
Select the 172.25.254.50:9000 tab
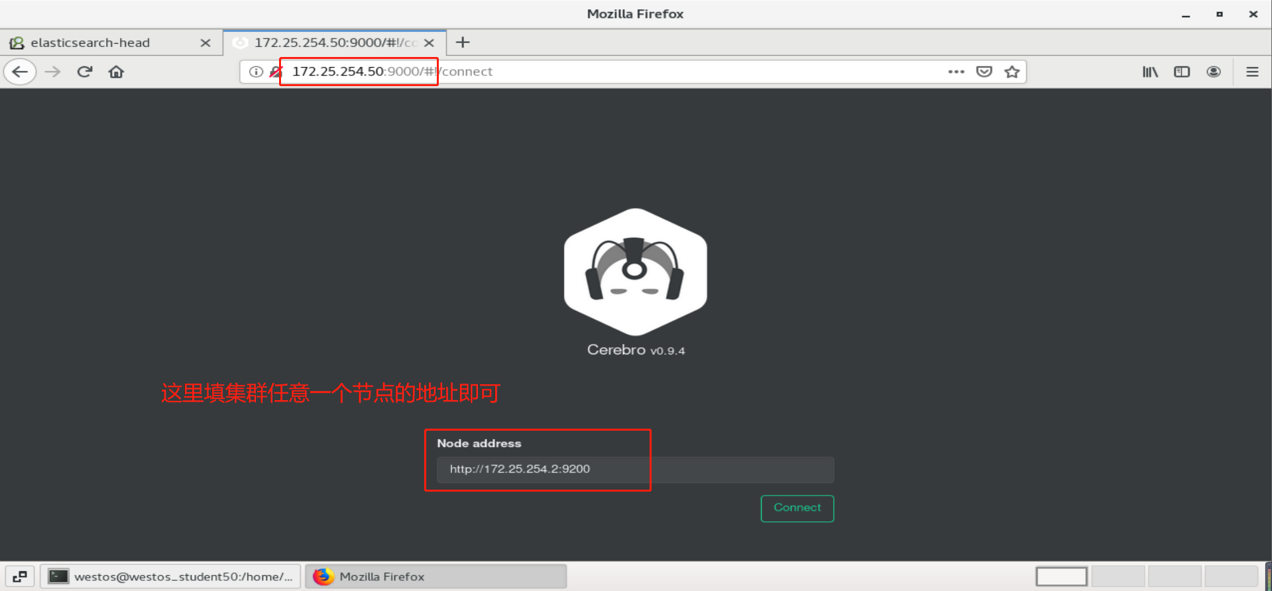(x=335, y=42)
